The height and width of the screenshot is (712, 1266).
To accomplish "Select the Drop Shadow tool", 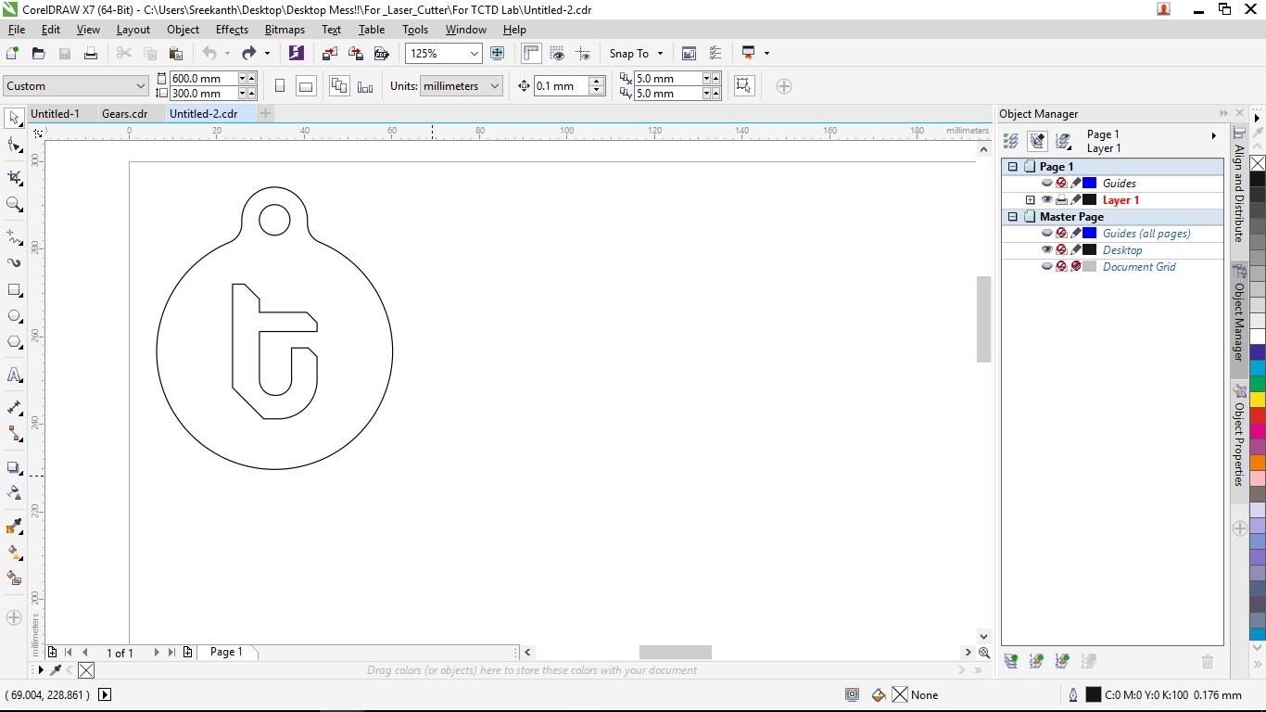I will (x=14, y=467).
